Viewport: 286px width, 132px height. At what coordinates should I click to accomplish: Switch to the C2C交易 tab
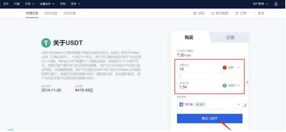[x=51, y=13]
